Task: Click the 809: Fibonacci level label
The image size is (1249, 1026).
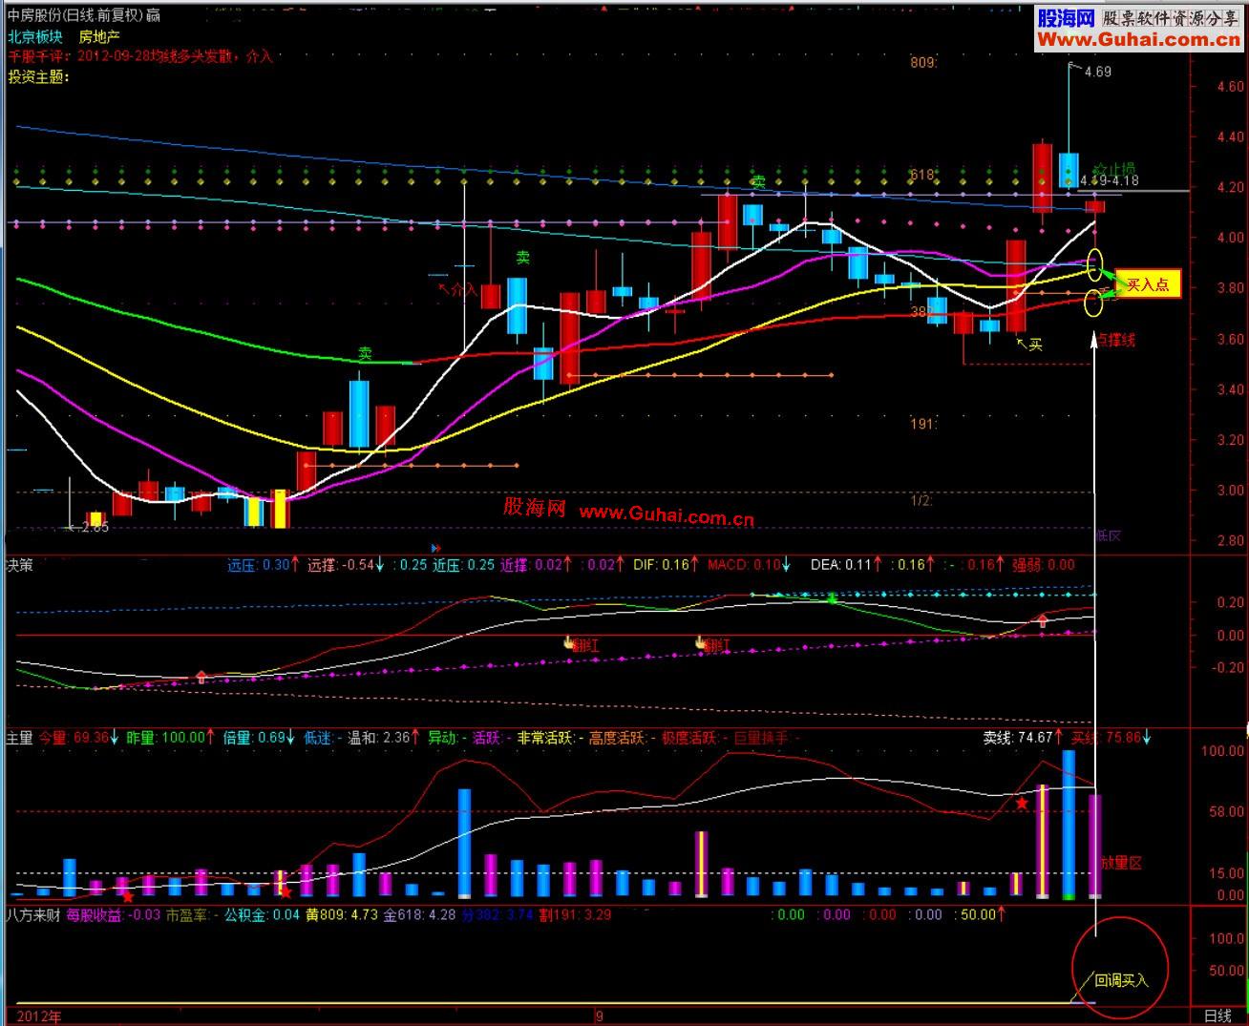Action: tap(922, 62)
